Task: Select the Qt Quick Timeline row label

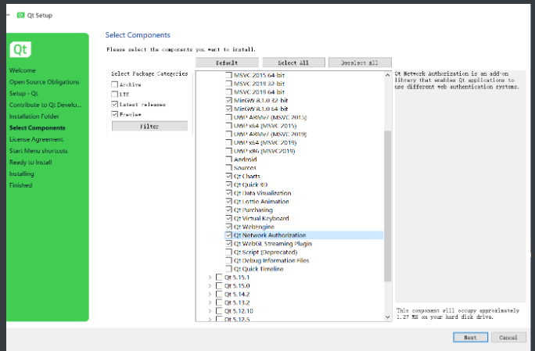Action: [259, 269]
